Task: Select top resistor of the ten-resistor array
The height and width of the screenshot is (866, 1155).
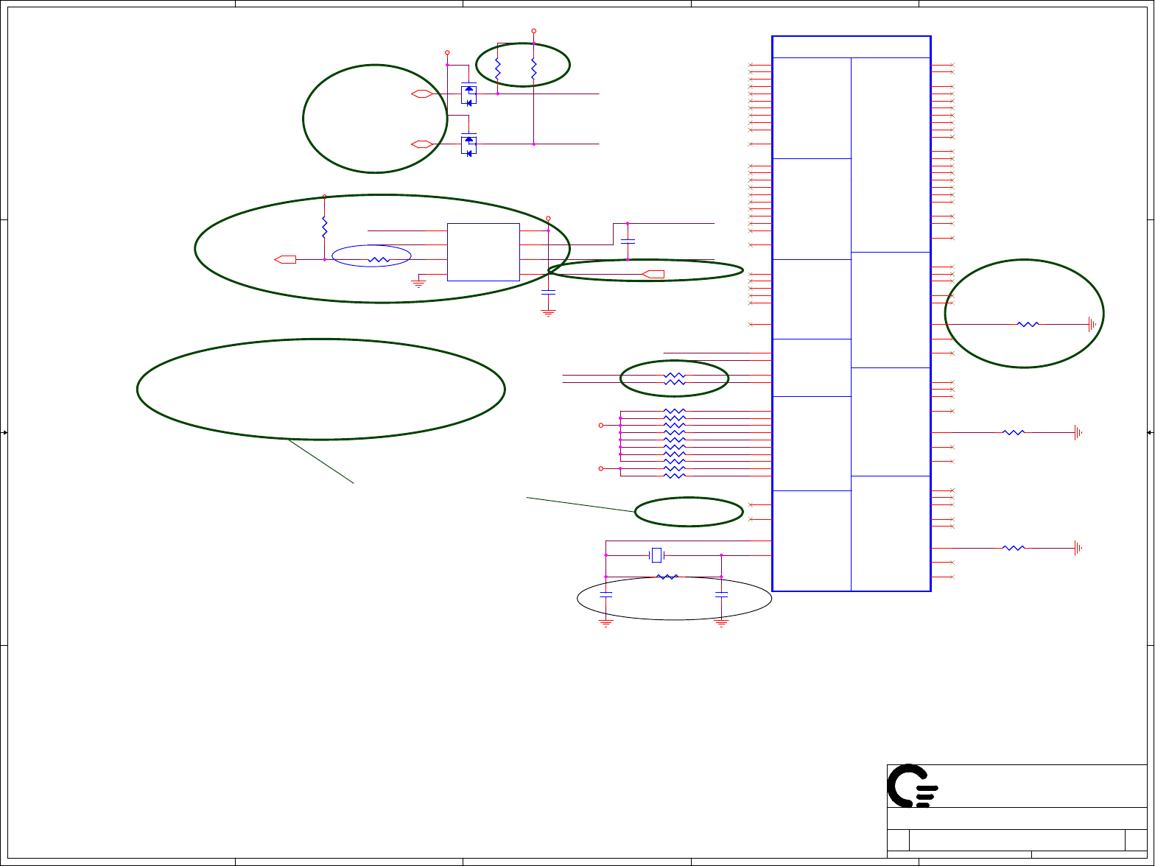Action: click(675, 411)
